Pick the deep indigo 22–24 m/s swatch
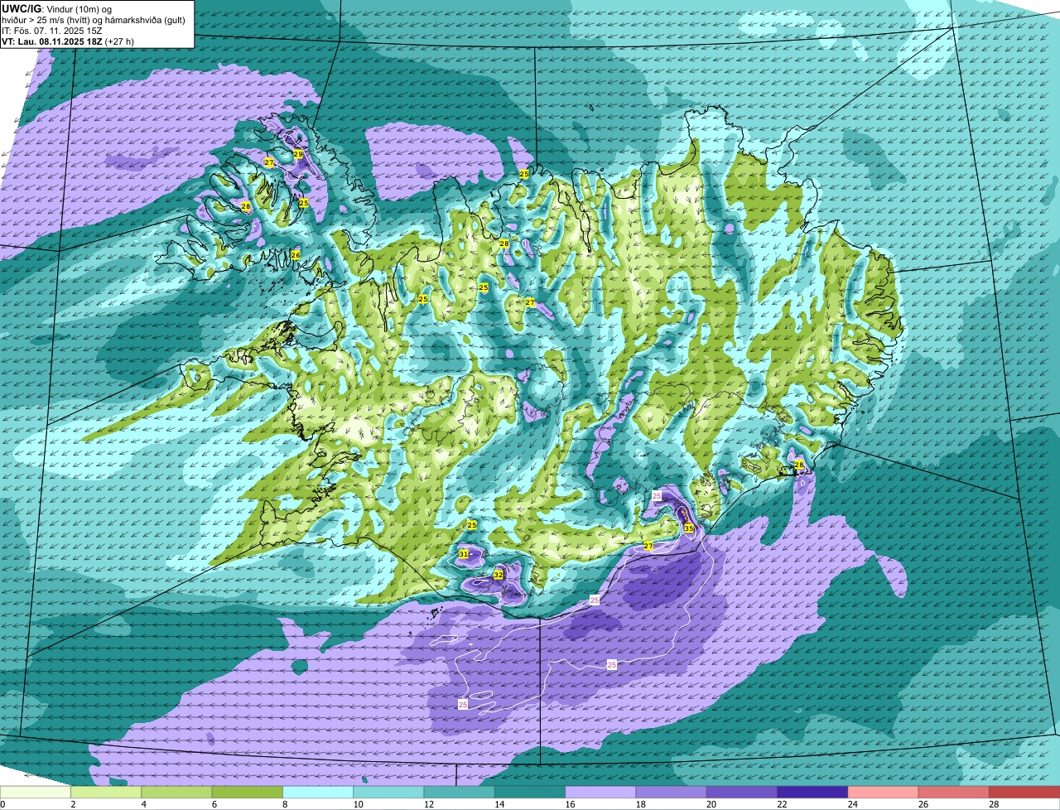 [812, 793]
